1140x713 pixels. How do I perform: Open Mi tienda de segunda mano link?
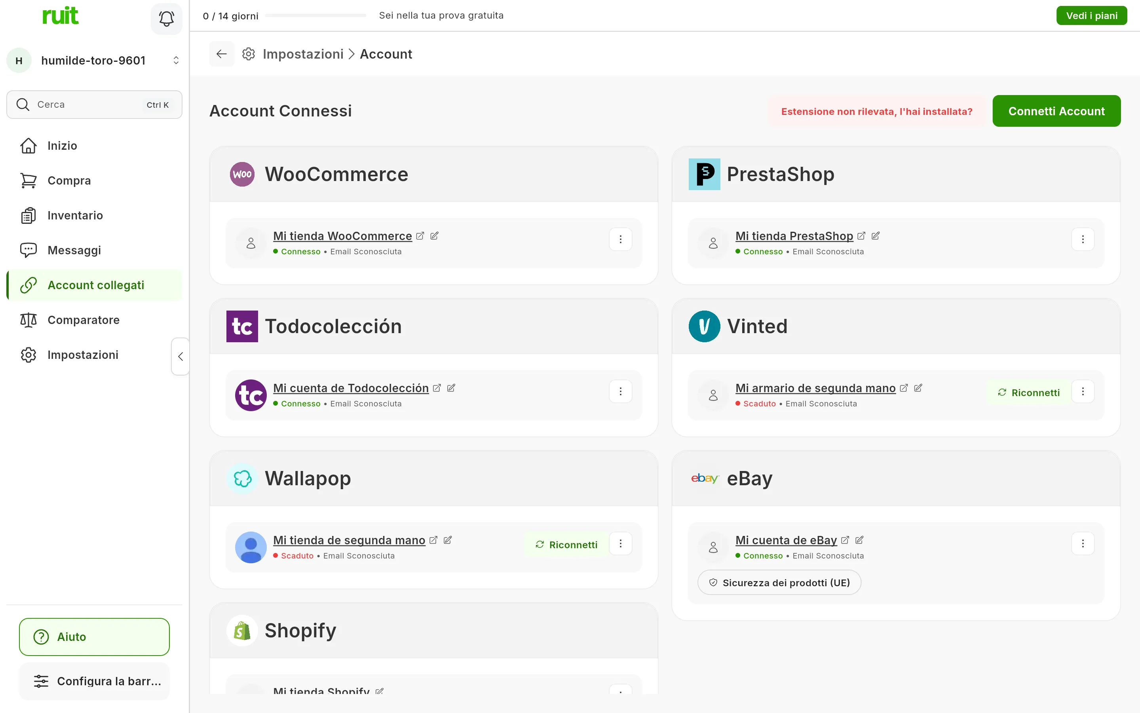(349, 540)
